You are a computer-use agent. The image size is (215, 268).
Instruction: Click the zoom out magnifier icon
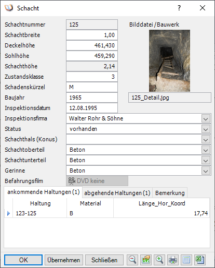[132, 260]
